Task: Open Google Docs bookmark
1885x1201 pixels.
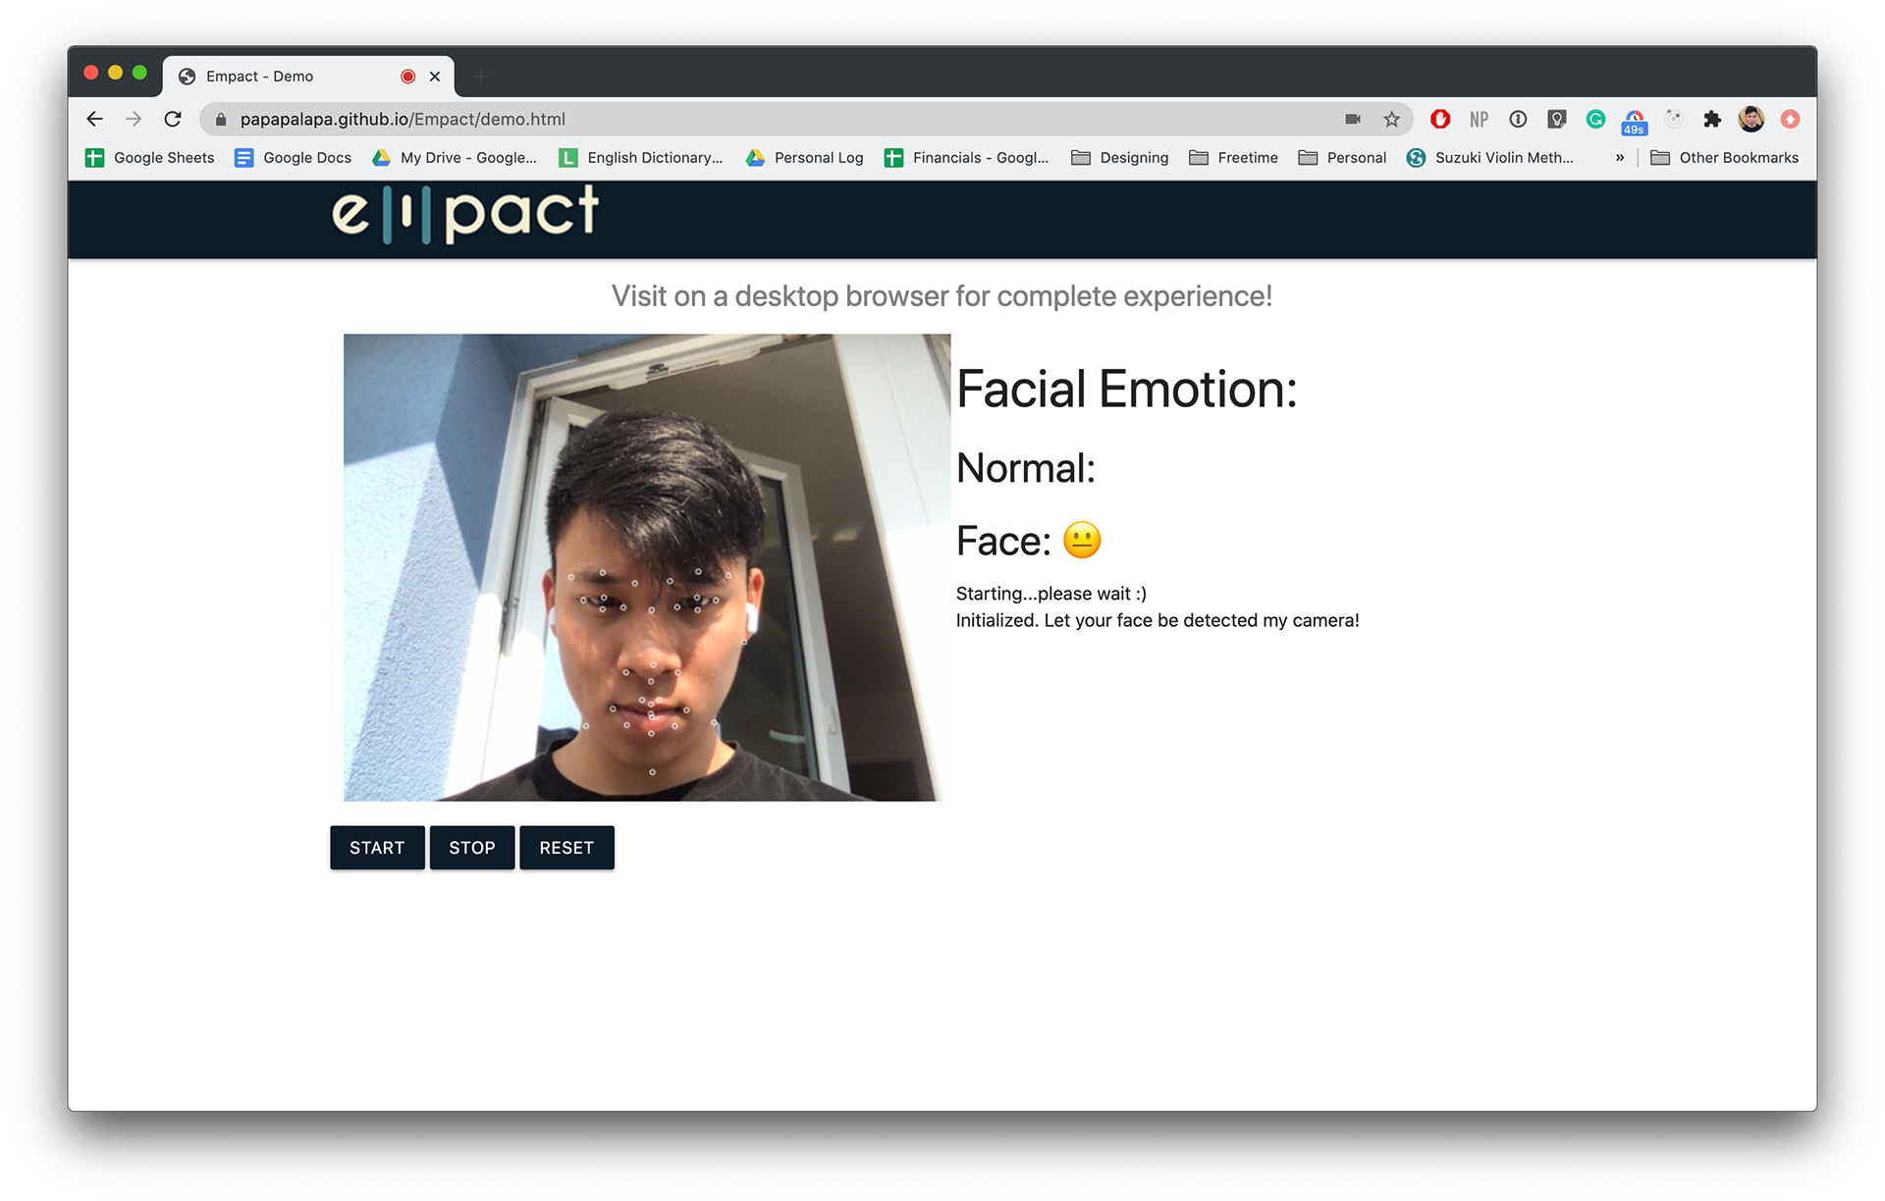Action: coord(293,158)
